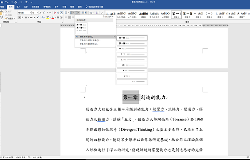Open the File tab
250x160 pixels.
pos(2,7)
